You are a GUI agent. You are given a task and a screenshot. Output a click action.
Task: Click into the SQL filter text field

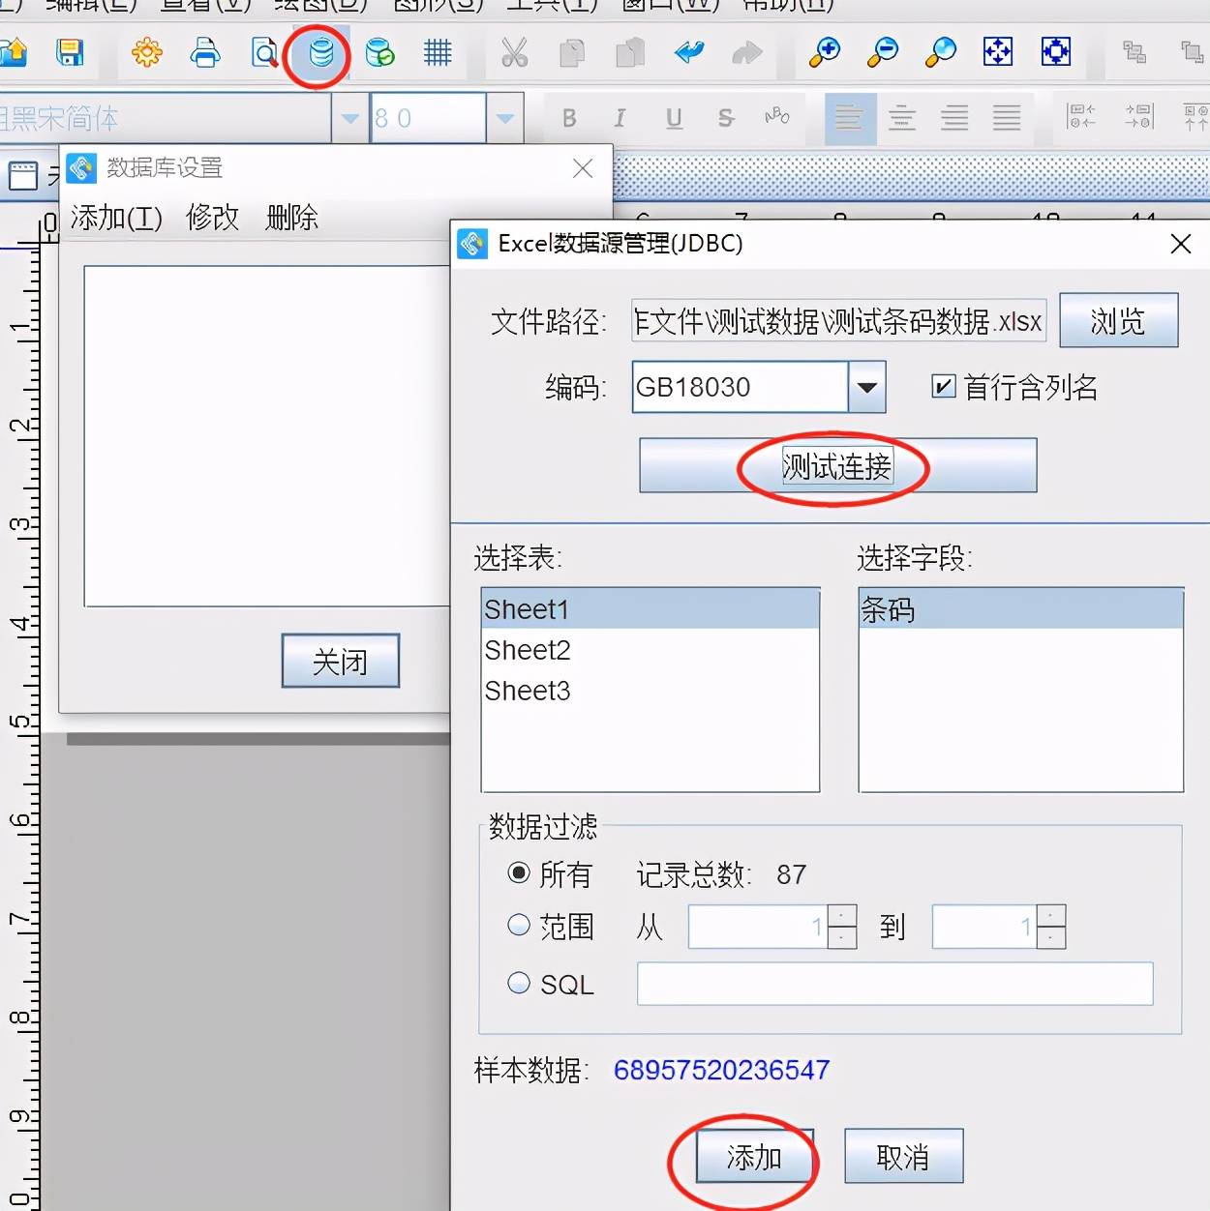pos(894,984)
